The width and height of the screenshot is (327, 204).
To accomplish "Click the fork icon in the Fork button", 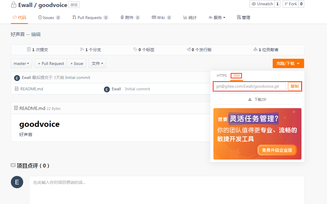I will (286, 4).
